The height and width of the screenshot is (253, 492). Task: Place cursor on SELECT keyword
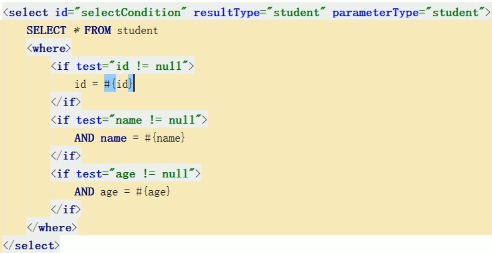click(46, 31)
